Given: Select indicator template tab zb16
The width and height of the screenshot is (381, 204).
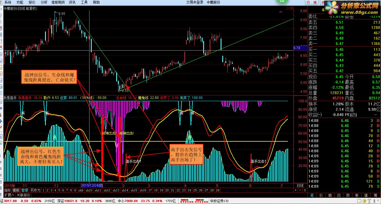Looking at the screenshot, I should coord(143,190).
